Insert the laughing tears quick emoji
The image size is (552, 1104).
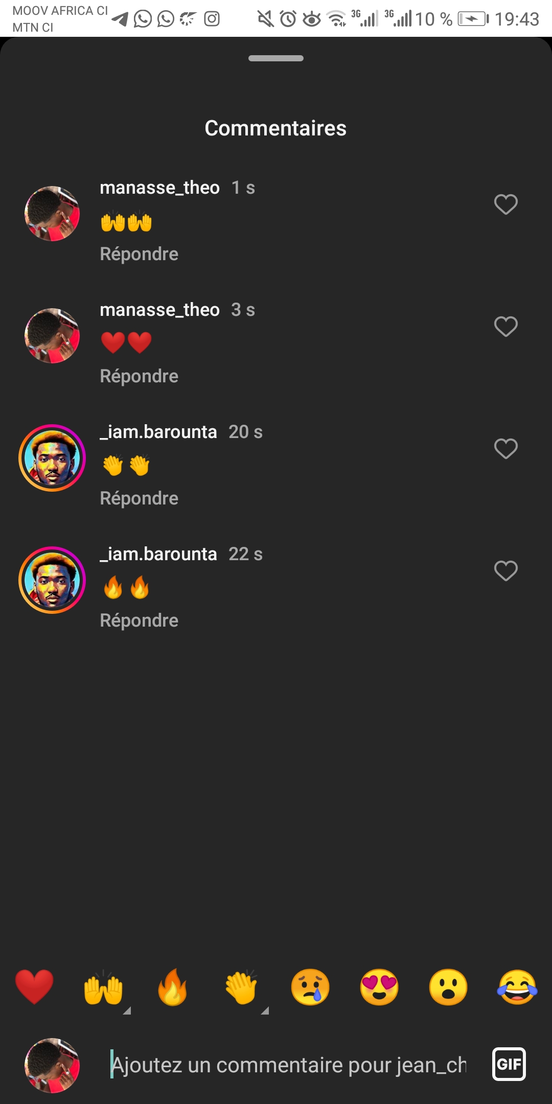tap(517, 987)
